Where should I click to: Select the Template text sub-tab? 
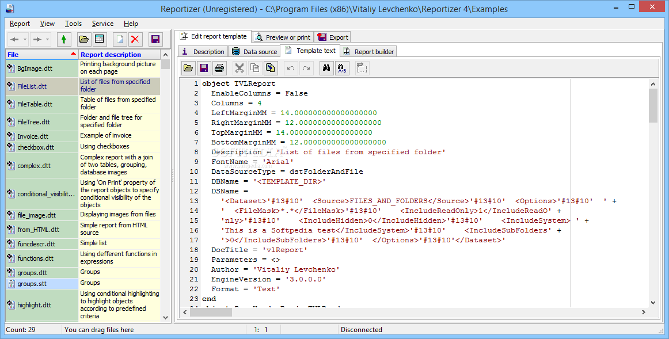[310, 51]
